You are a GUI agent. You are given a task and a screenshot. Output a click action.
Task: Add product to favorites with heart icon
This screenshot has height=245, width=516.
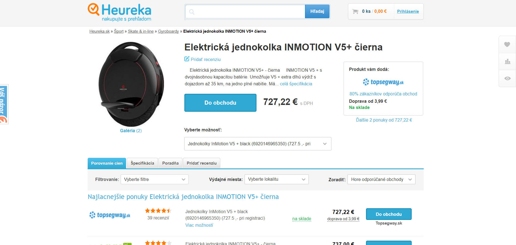507,44
